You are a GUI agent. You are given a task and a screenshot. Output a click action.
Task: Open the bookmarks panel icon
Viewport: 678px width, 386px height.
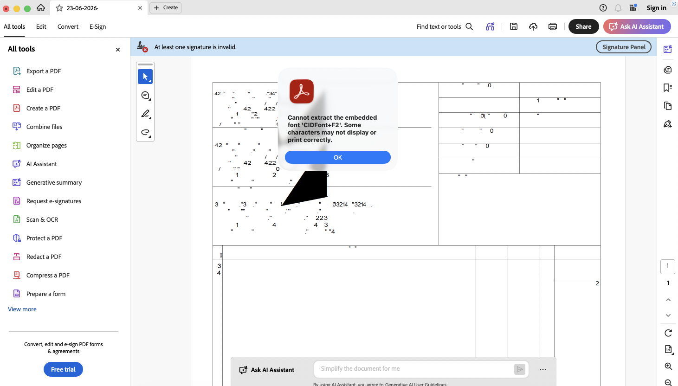pyautogui.click(x=668, y=88)
